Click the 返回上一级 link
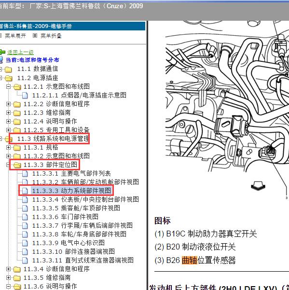The image size is (289, 290). 20,52
